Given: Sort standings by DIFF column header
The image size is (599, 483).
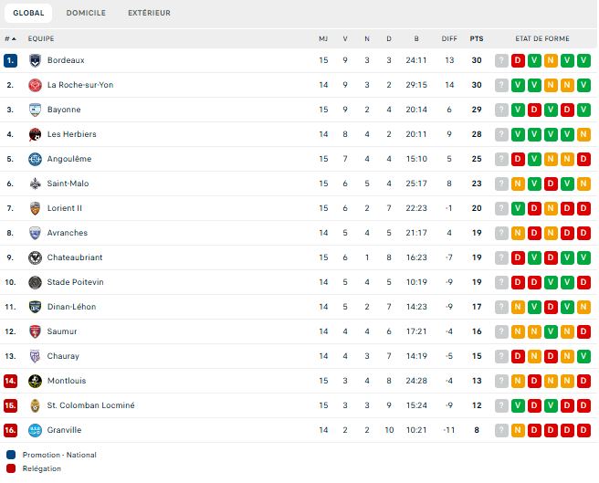Looking at the screenshot, I should pos(449,38).
